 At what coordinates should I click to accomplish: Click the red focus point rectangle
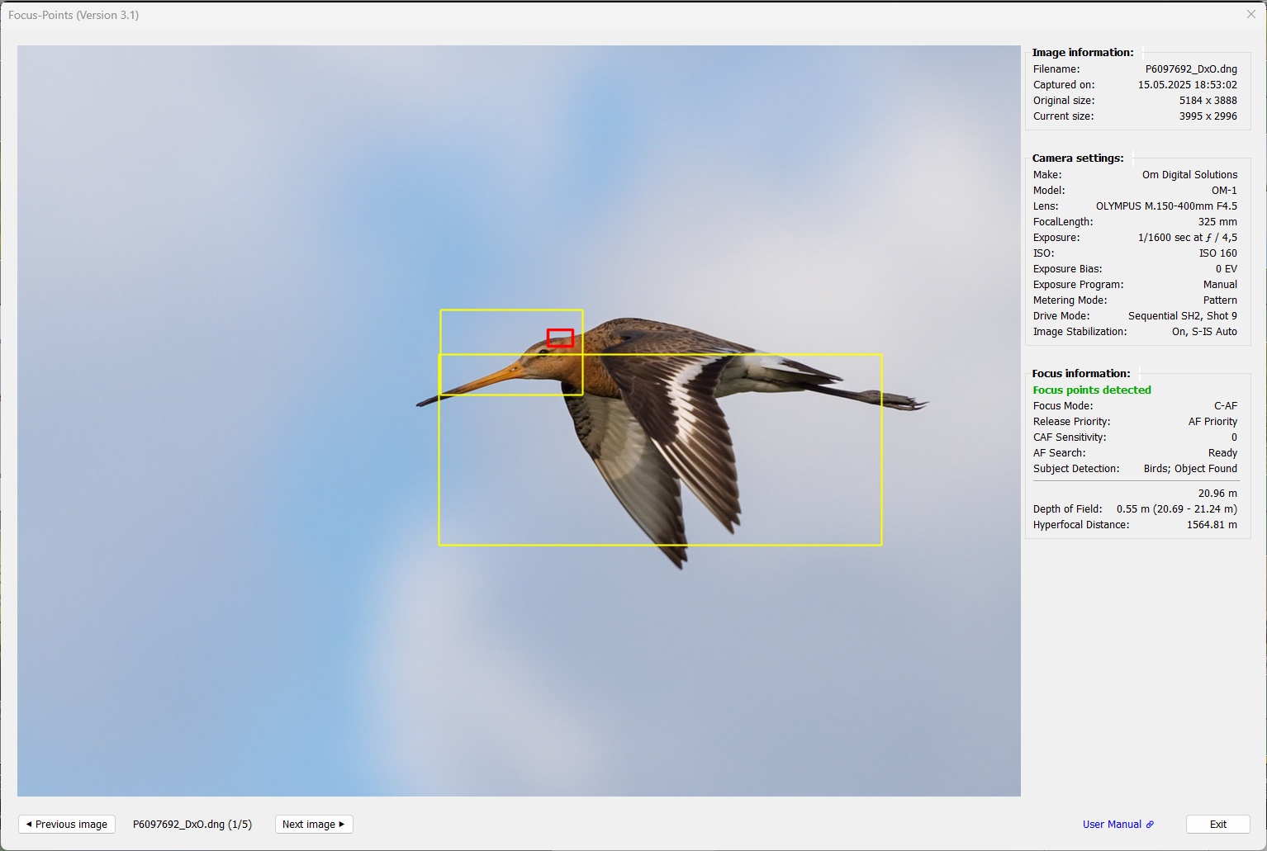[560, 338]
